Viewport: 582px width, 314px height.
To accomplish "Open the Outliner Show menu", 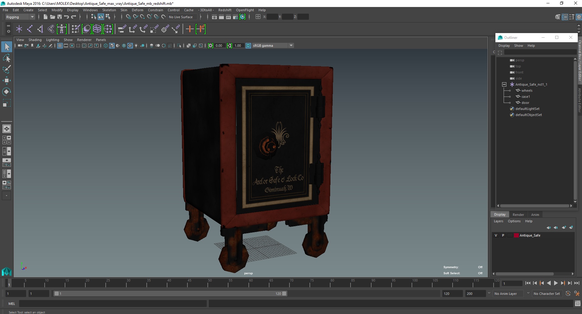I will point(519,46).
